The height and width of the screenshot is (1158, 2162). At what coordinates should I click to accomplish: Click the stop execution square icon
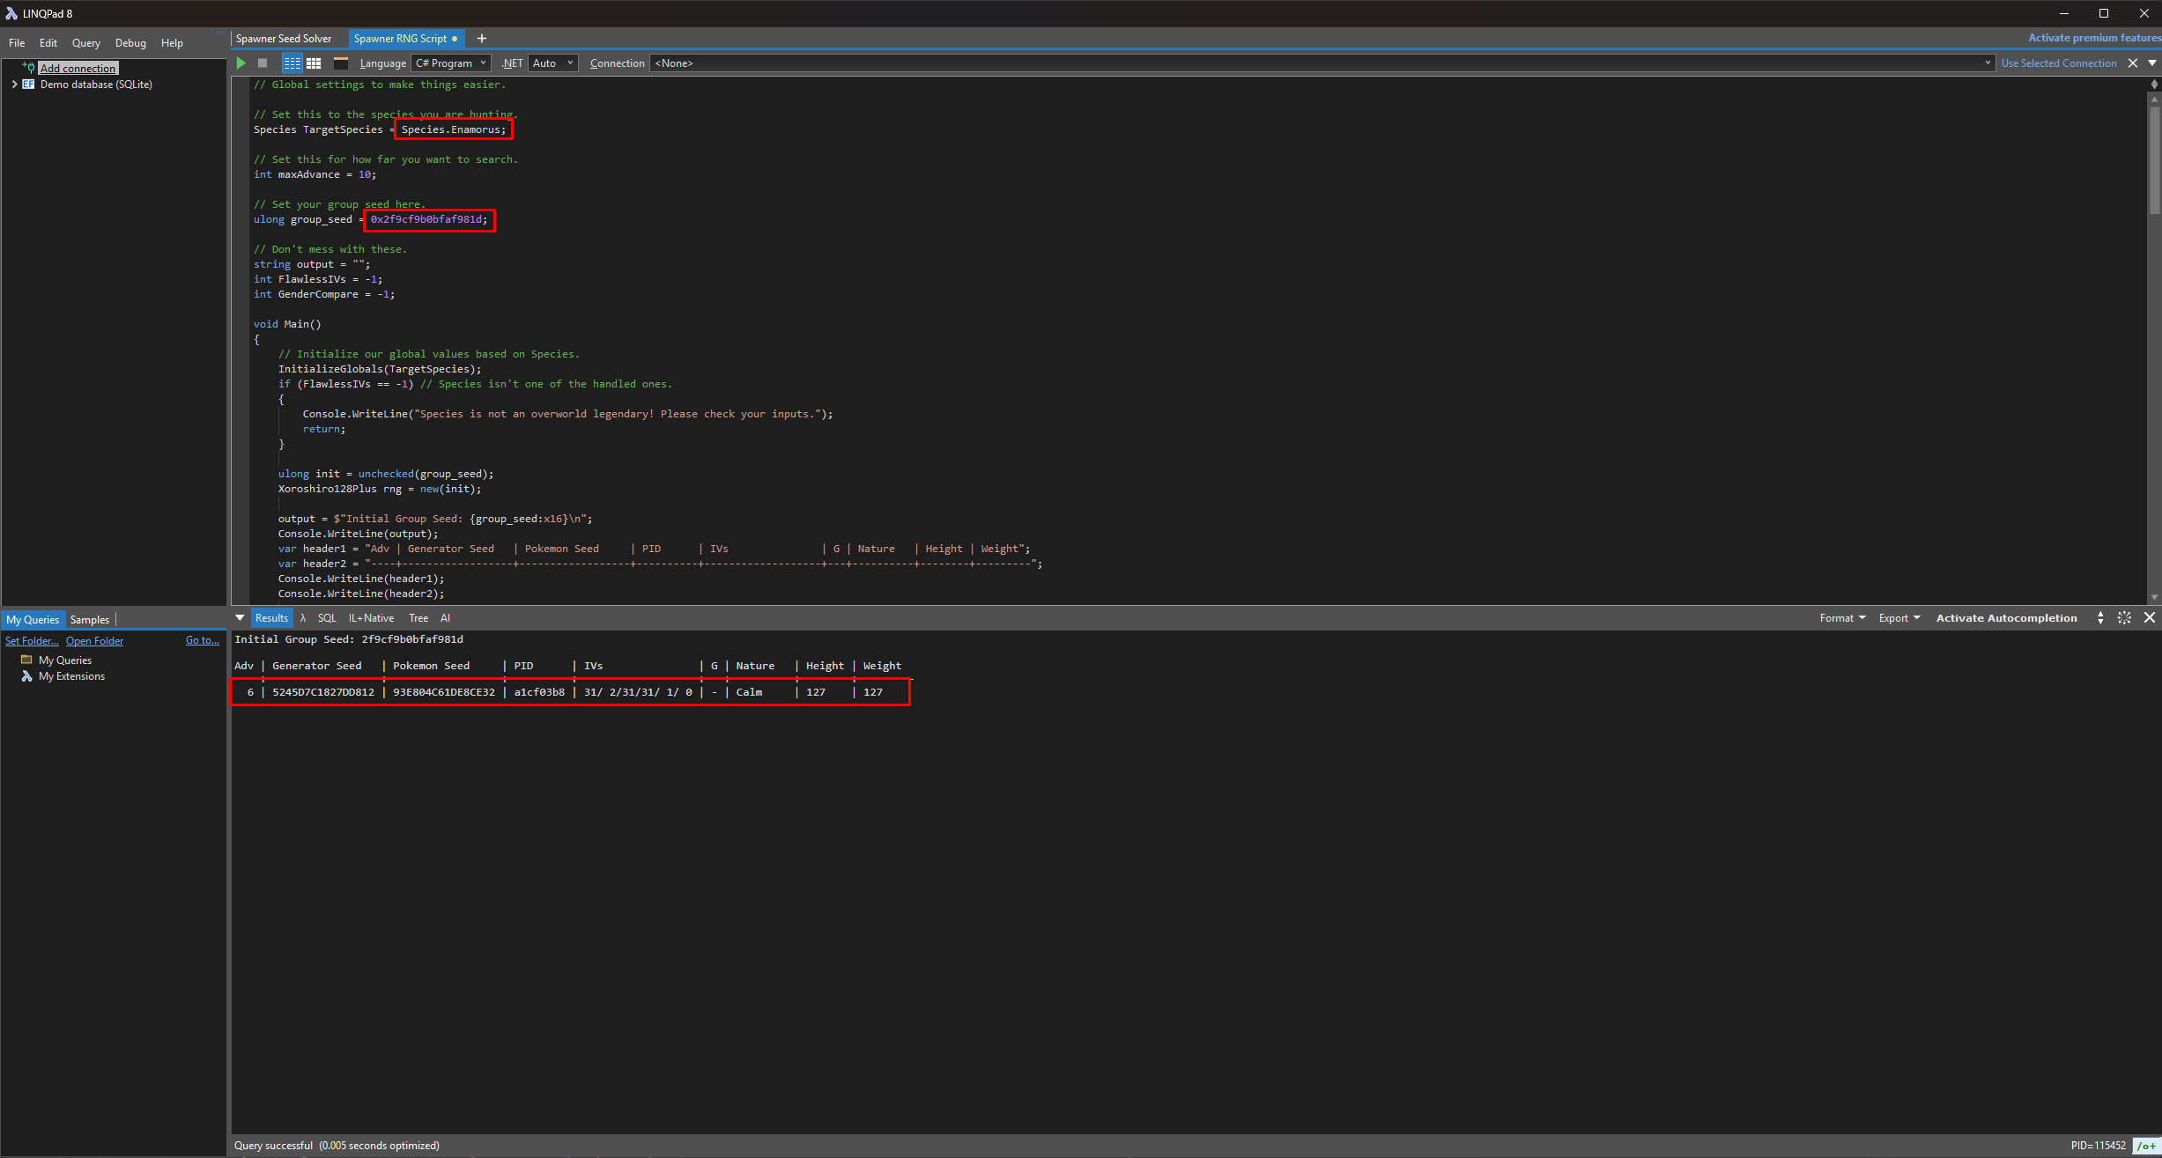[263, 63]
